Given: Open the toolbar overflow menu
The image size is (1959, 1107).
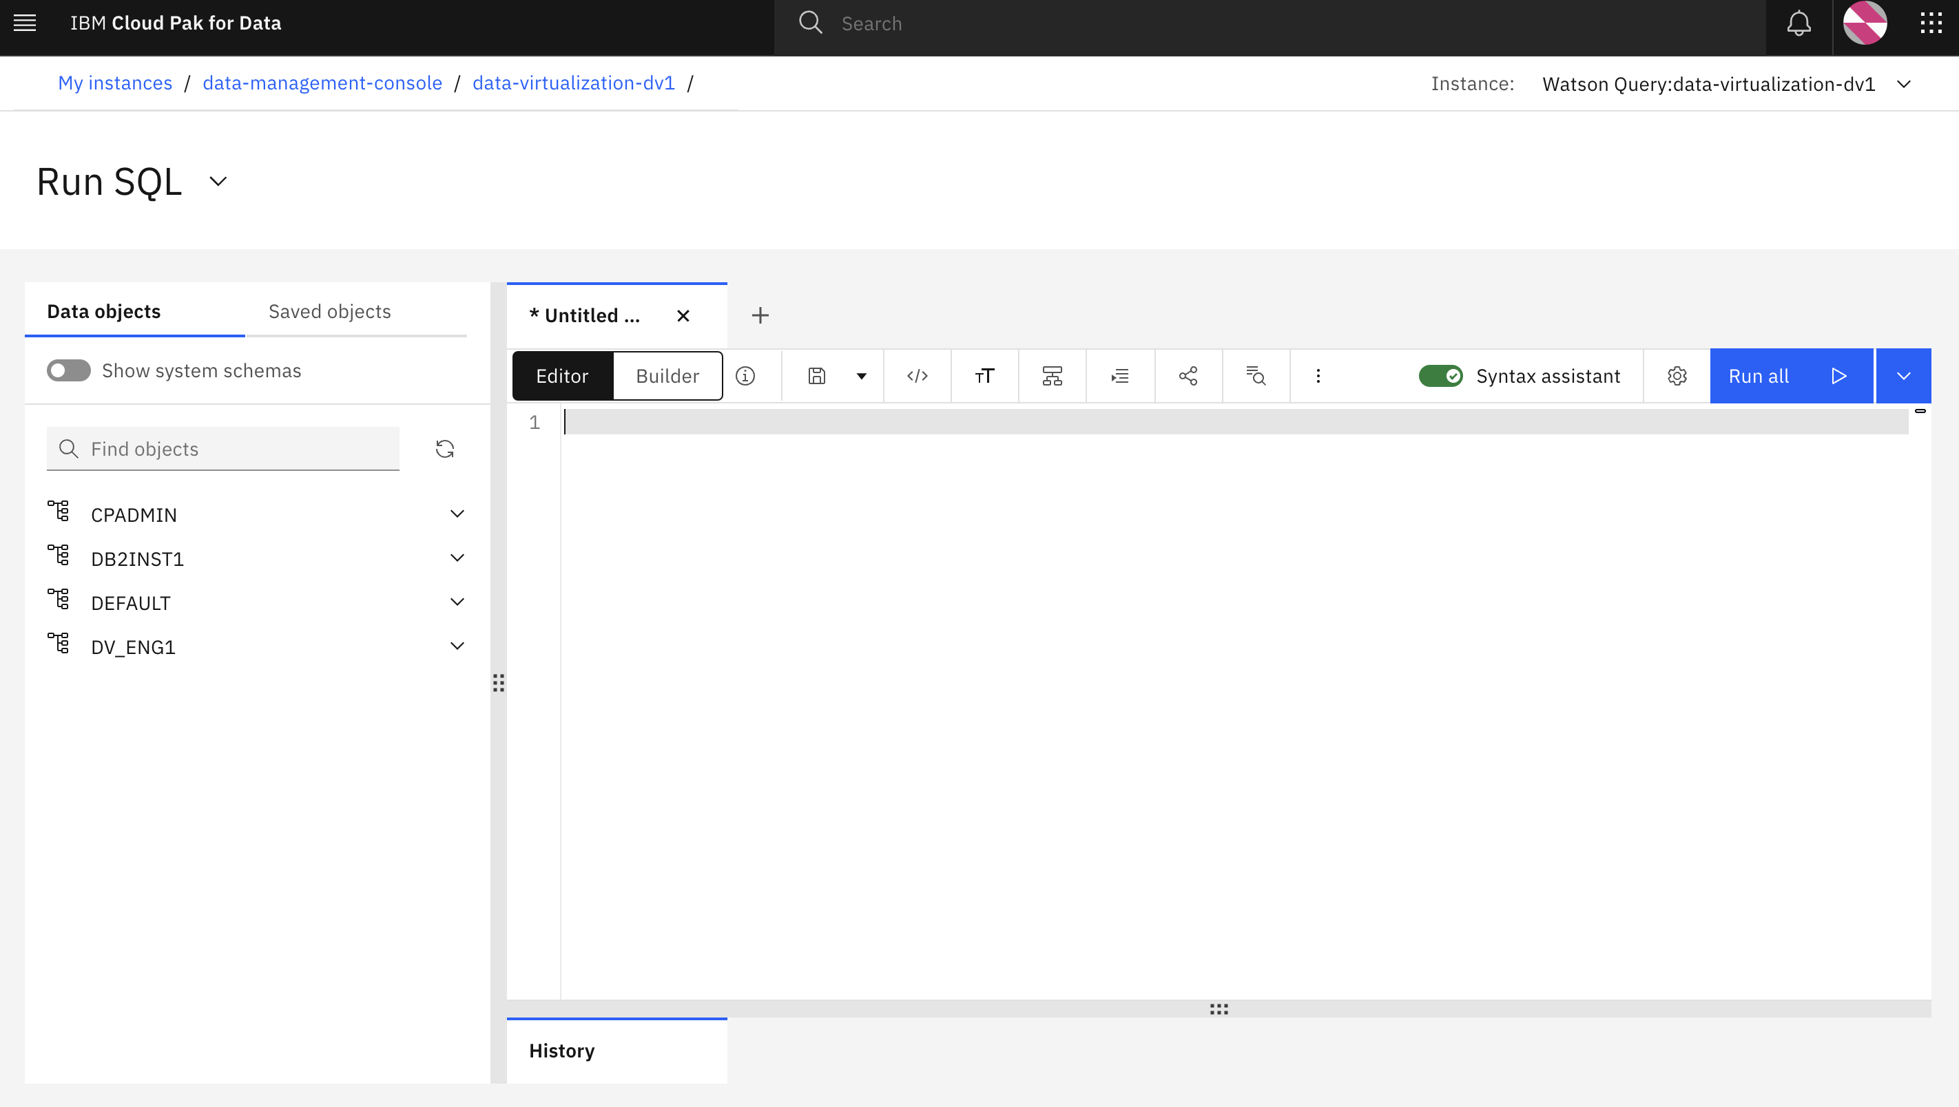Looking at the screenshot, I should coord(1318,376).
